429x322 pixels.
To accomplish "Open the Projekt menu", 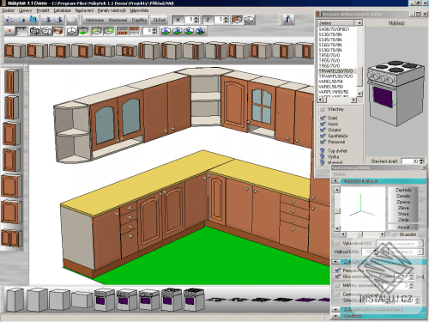I will pos(43,10).
